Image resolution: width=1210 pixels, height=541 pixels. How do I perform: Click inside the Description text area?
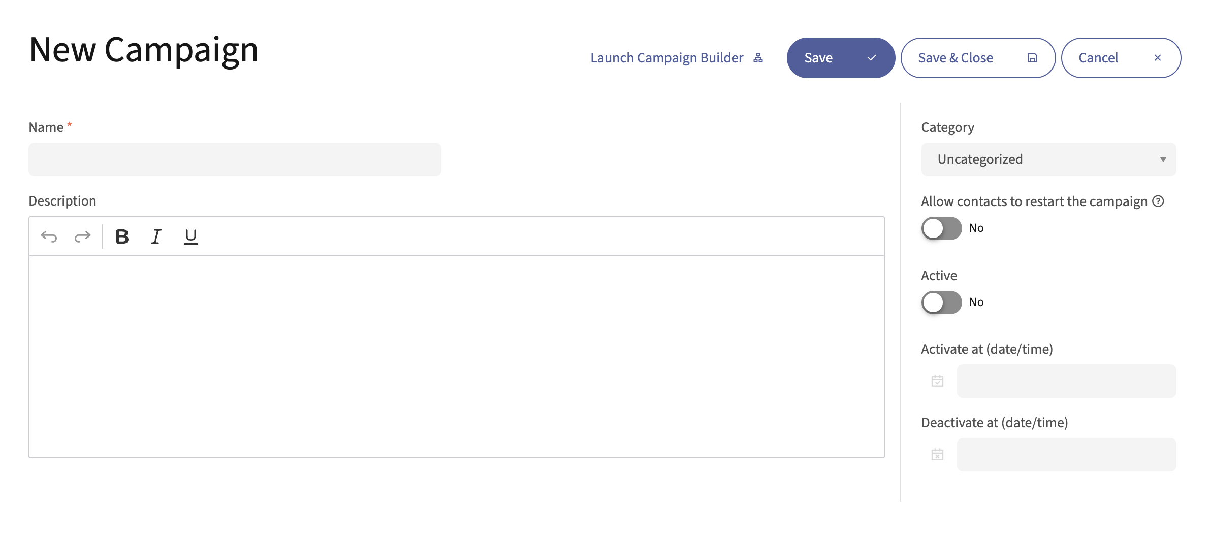point(456,356)
